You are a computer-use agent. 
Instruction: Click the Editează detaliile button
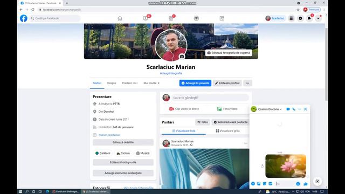123,142
